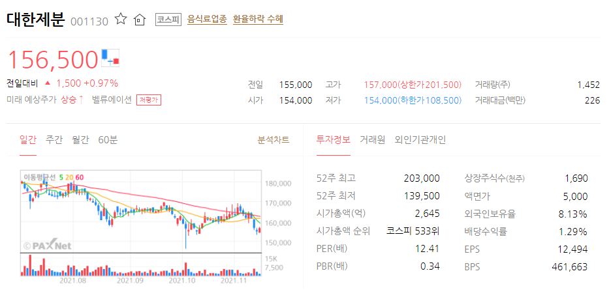Click the current price 156,500
609x297 pixels.
click(54, 59)
